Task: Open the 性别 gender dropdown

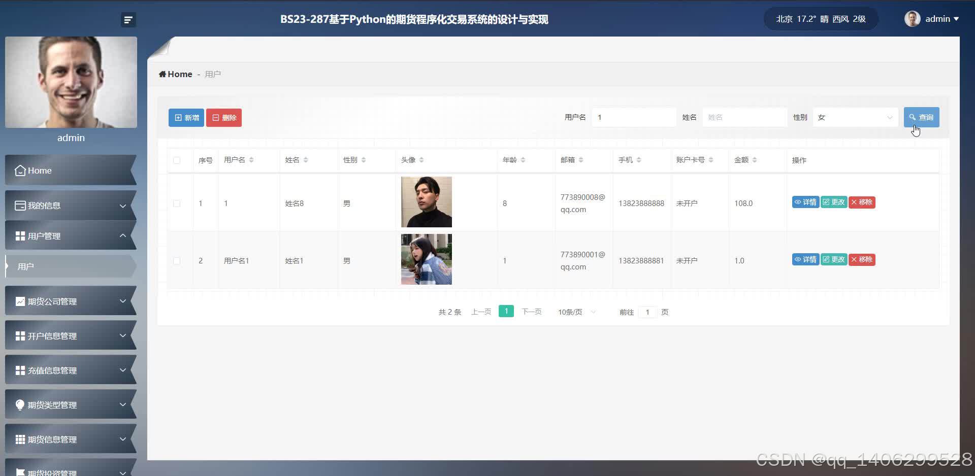Action: click(x=855, y=117)
